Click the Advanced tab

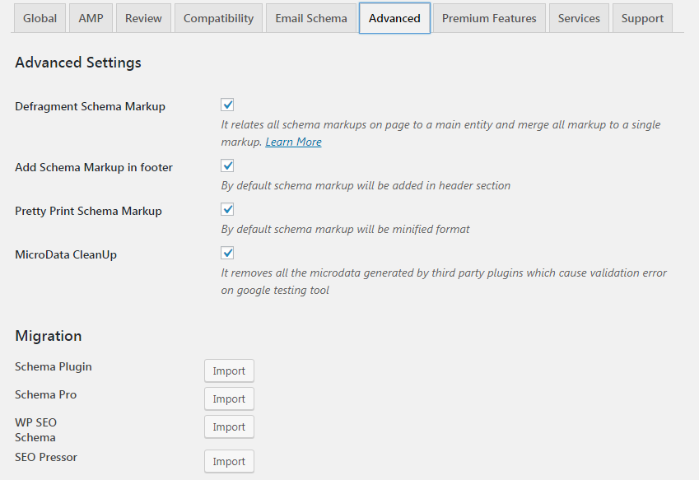click(x=394, y=18)
